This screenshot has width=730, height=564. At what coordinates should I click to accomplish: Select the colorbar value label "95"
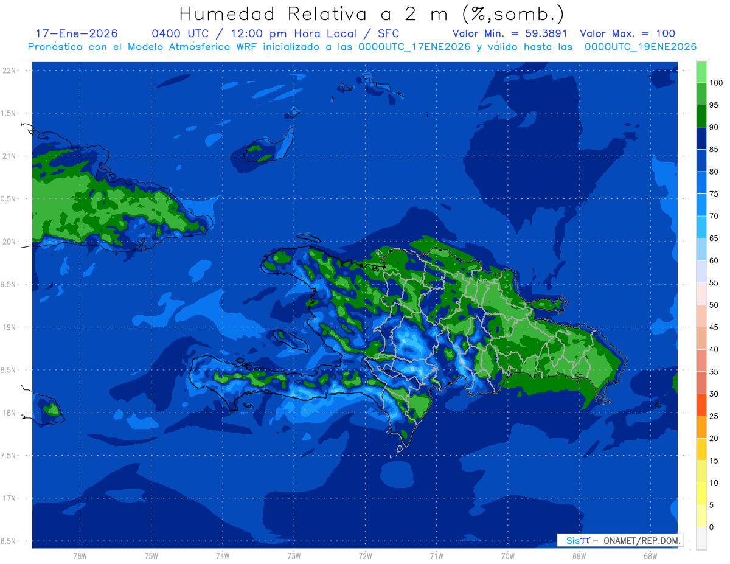[714, 105]
